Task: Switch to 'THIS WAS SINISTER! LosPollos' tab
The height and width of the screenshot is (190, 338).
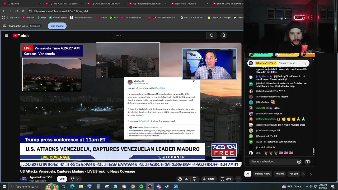Action: tap(64, 4)
